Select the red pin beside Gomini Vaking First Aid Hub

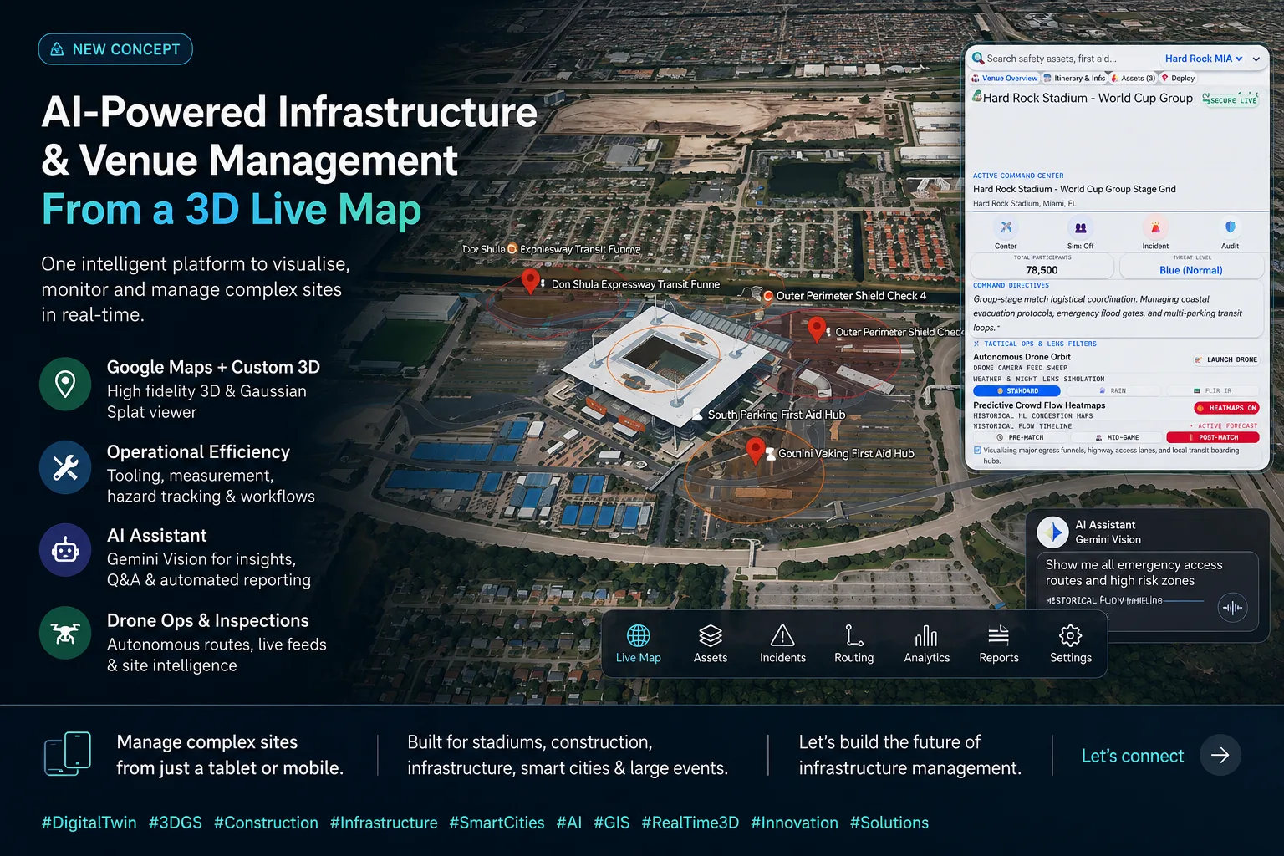(x=756, y=451)
